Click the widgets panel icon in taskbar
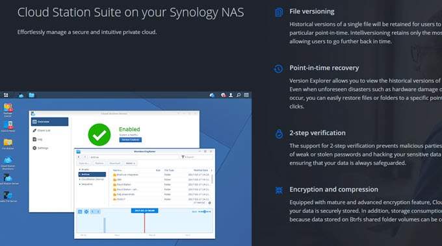 pos(246,95)
